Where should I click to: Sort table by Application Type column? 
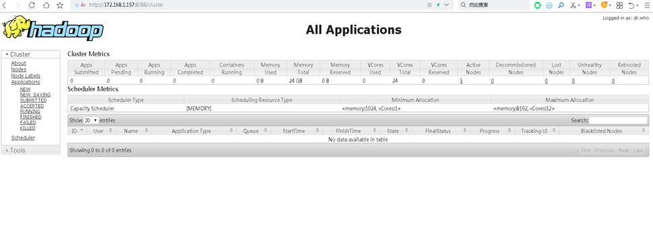(x=194, y=131)
